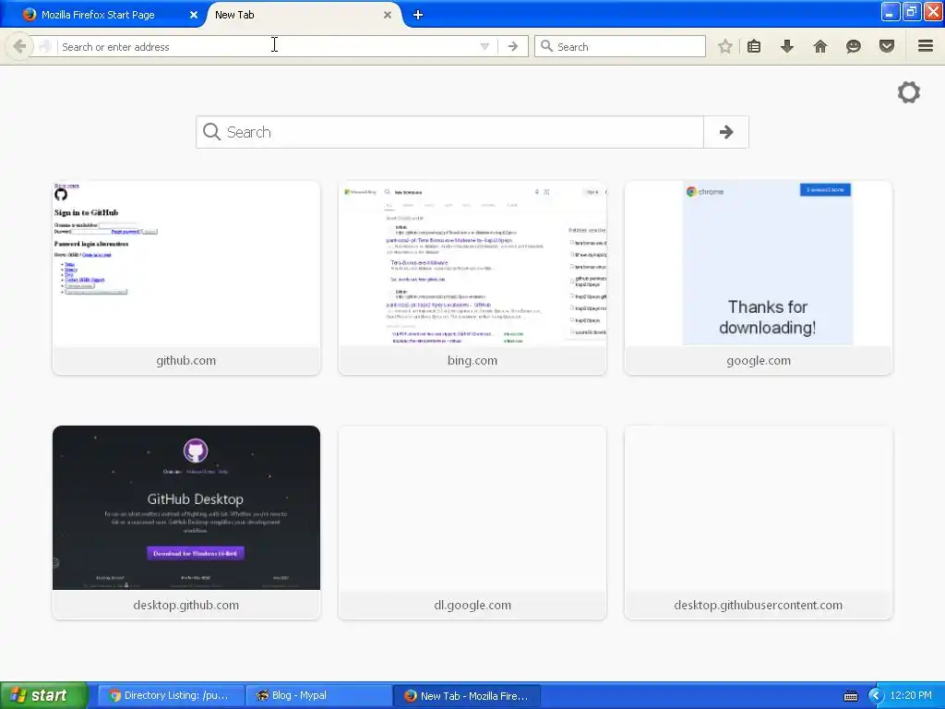Open the google.com Chrome download thumbnail

(x=759, y=263)
